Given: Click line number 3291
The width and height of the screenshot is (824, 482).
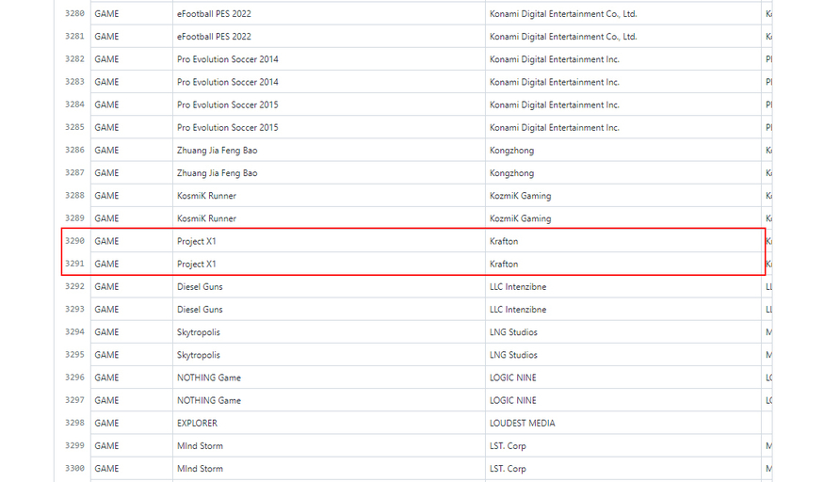Looking at the screenshot, I should (x=74, y=264).
